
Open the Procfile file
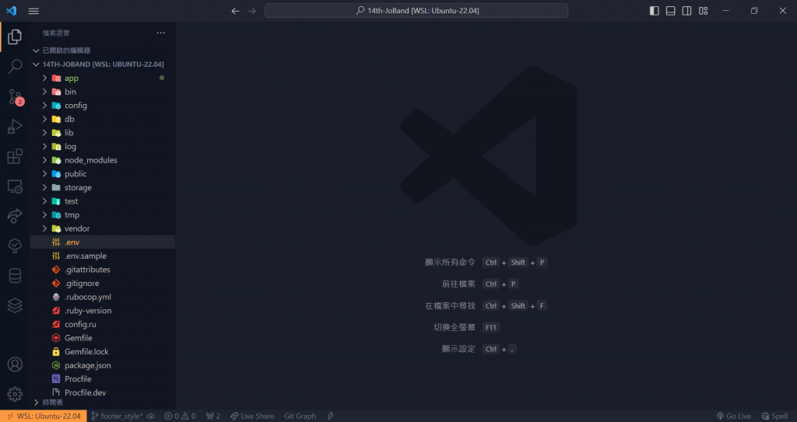pos(103,379)
